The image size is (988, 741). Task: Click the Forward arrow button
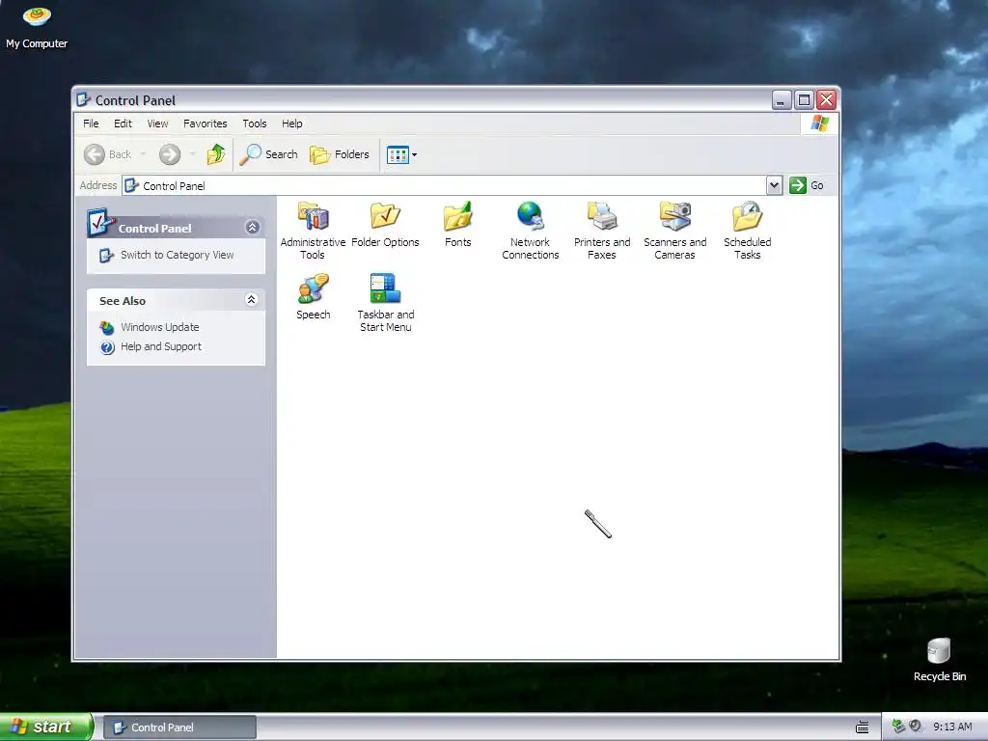(170, 154)
